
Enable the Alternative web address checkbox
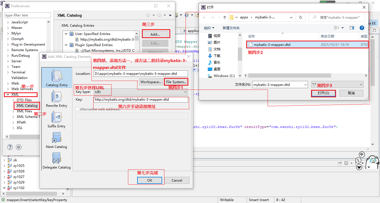(x=77, y=109)
